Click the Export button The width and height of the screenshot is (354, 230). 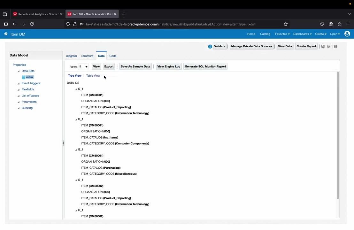(x=109, y=66)
